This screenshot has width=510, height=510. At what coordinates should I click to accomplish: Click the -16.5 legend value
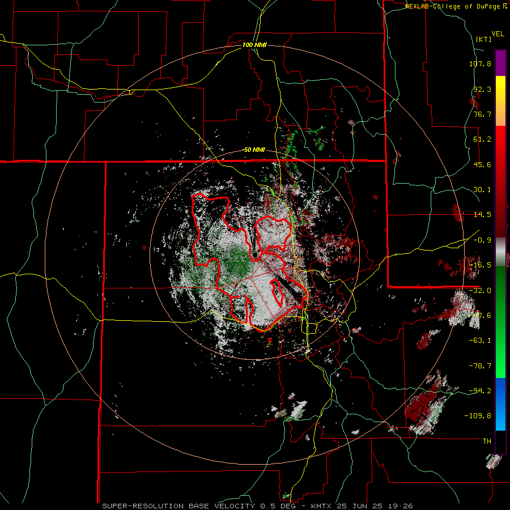(x=480, y=265)
